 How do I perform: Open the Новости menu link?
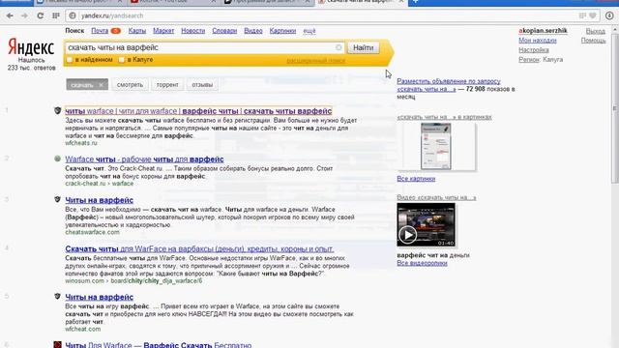193,31
